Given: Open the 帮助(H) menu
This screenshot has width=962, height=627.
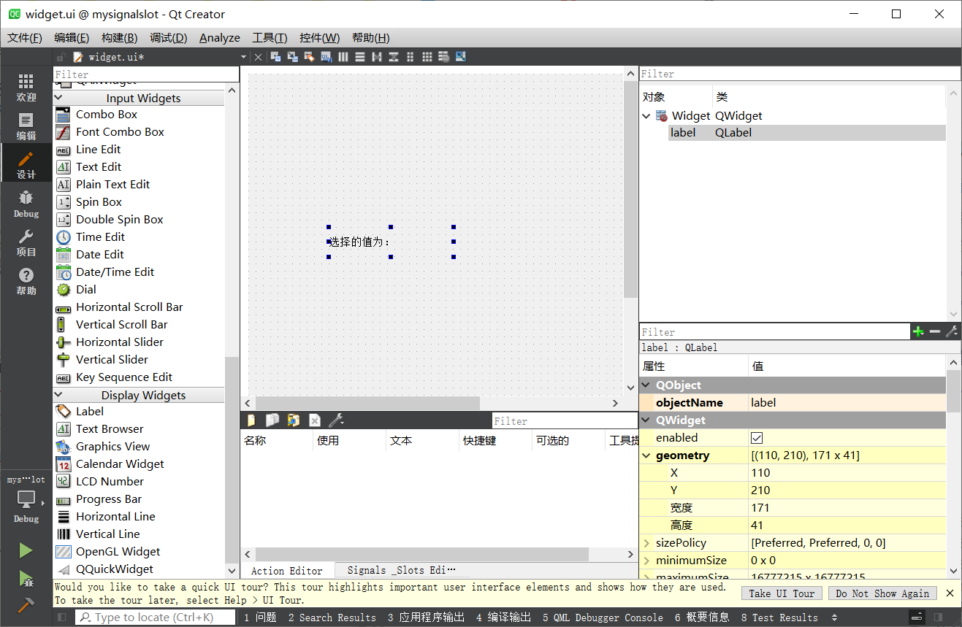Looking at the screenshot, I should [370, 38].
